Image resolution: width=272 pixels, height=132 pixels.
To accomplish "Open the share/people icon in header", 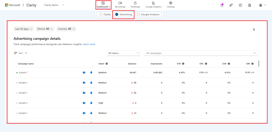I will coord(231,5).
